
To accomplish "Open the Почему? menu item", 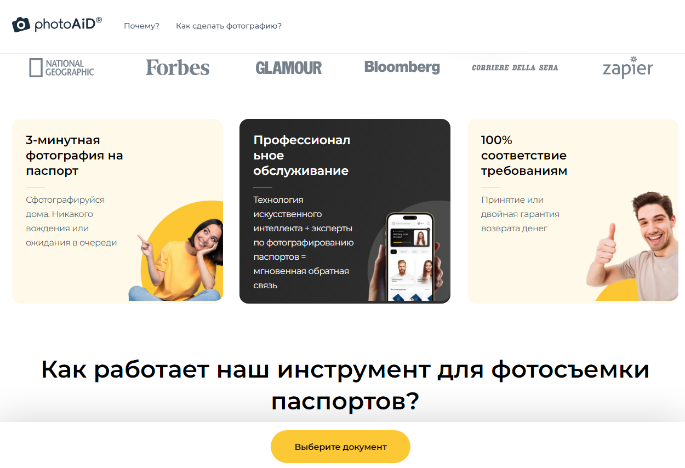I will (141, 26).
